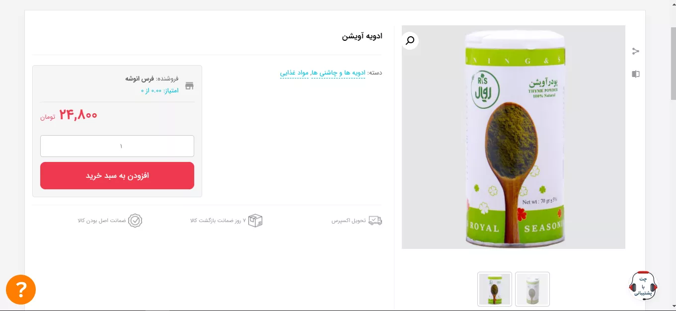This screenshot has width=676, height=311.
Task: Open the ادویه ها و چاشنی ها category link
Action: 338,73
